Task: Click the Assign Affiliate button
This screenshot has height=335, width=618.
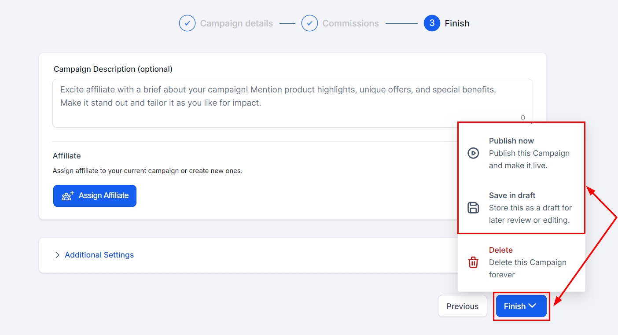Action: tap(95, 196)
